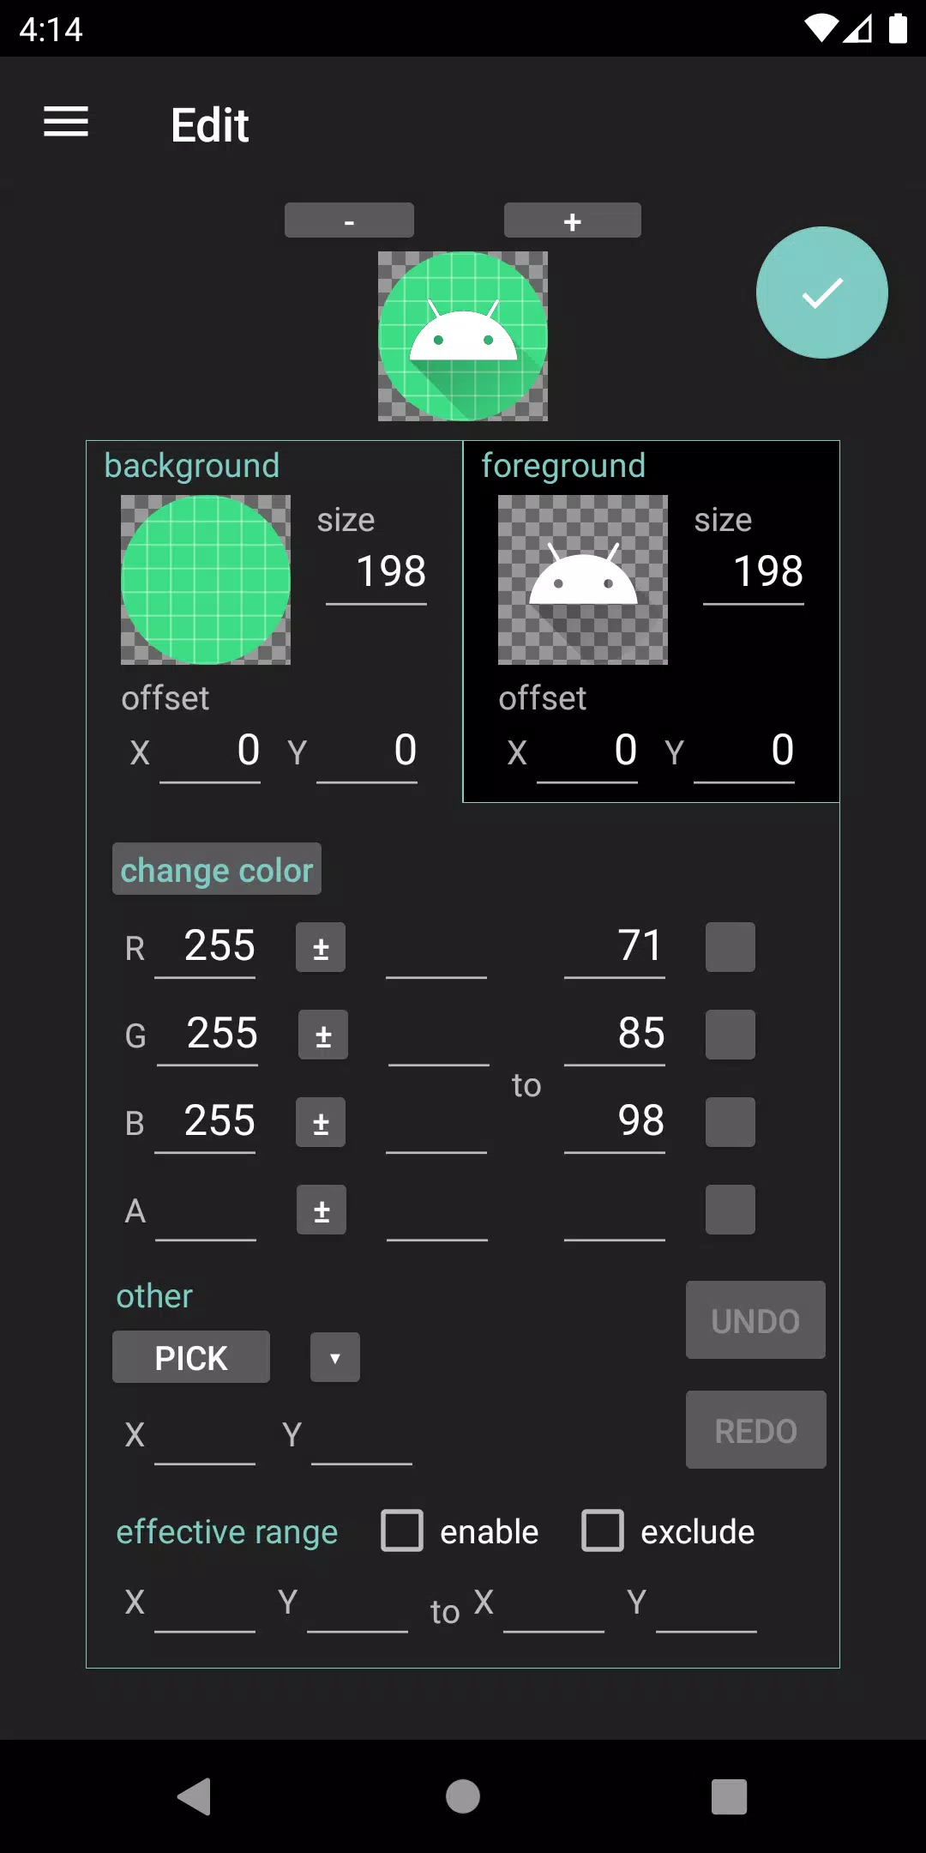The height and width of the screenshot is (1853, 926).
Task: Enable the effective range checkbox
Action: coord(402,1531)
